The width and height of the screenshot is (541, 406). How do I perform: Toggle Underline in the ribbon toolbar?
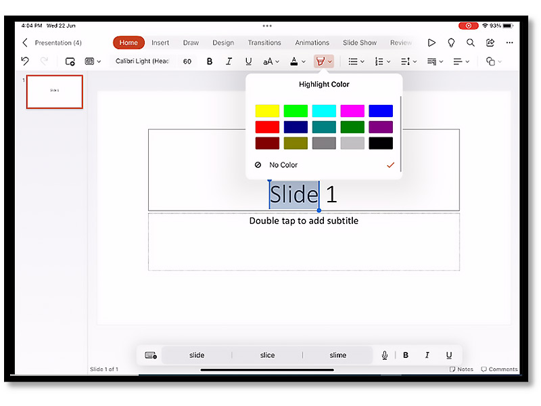pyautogui.click(x=248, y=62)
